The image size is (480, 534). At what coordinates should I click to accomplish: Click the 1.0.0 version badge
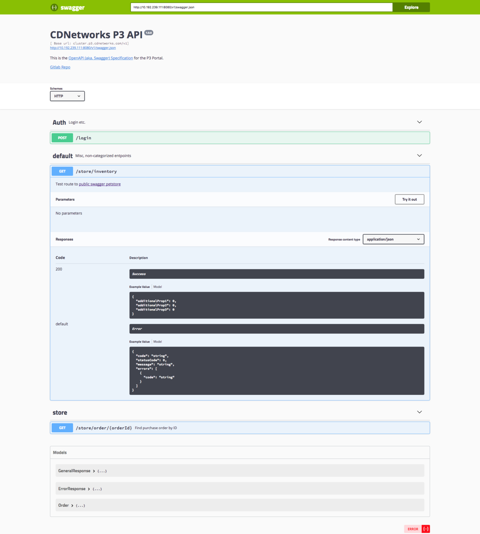[x=149, y=33]
